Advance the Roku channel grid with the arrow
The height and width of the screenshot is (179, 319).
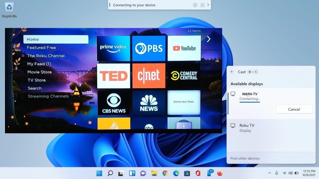tap(208, 39)
